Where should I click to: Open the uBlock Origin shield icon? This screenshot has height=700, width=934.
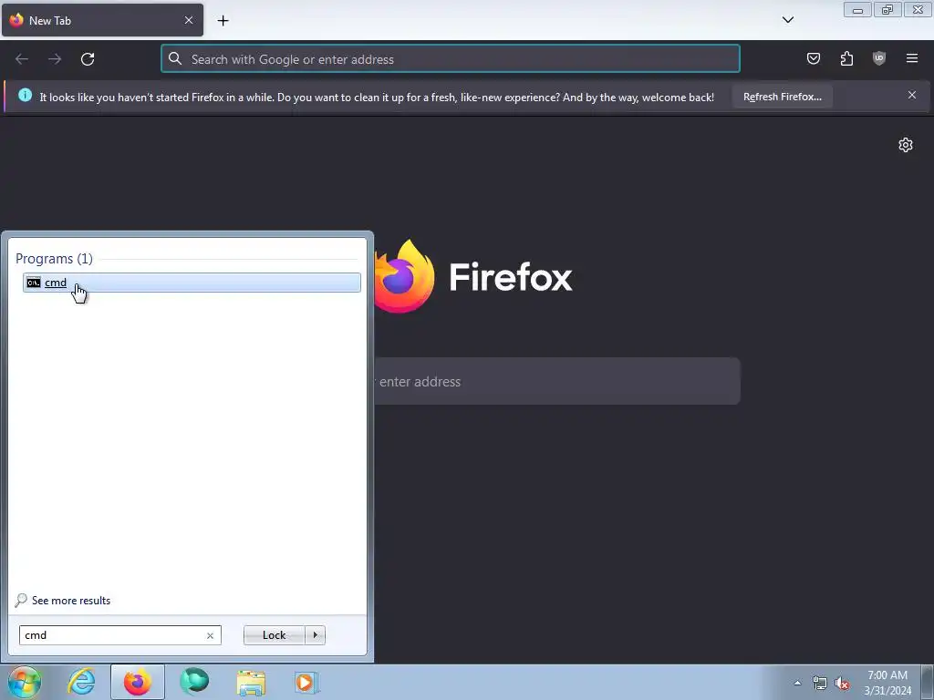[x=879, y=58]
